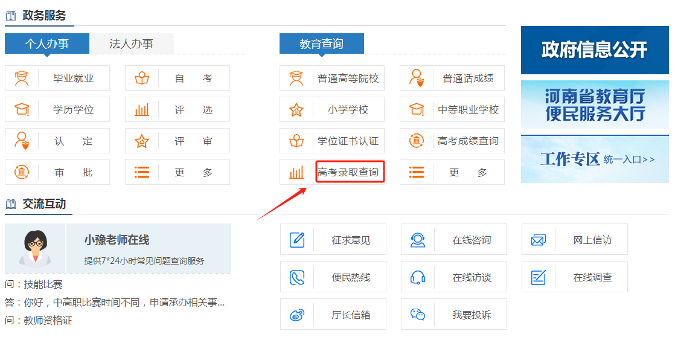Click the cap icon beside 中等职业学校

point(416,109)
